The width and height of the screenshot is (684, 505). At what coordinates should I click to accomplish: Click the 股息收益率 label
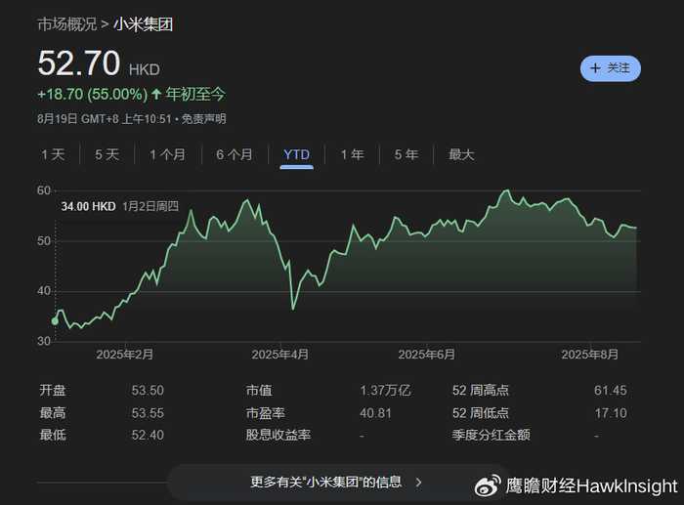click(x=278, y=435)
